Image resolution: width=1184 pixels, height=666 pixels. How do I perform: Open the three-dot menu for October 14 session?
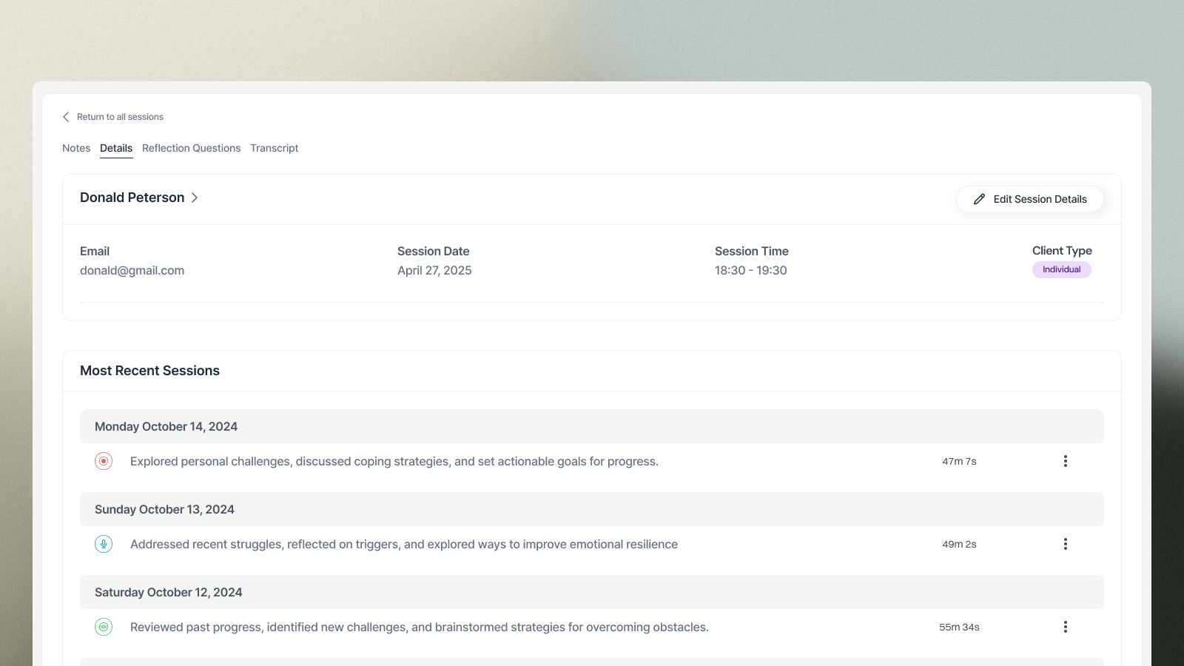pos(1066,460)
